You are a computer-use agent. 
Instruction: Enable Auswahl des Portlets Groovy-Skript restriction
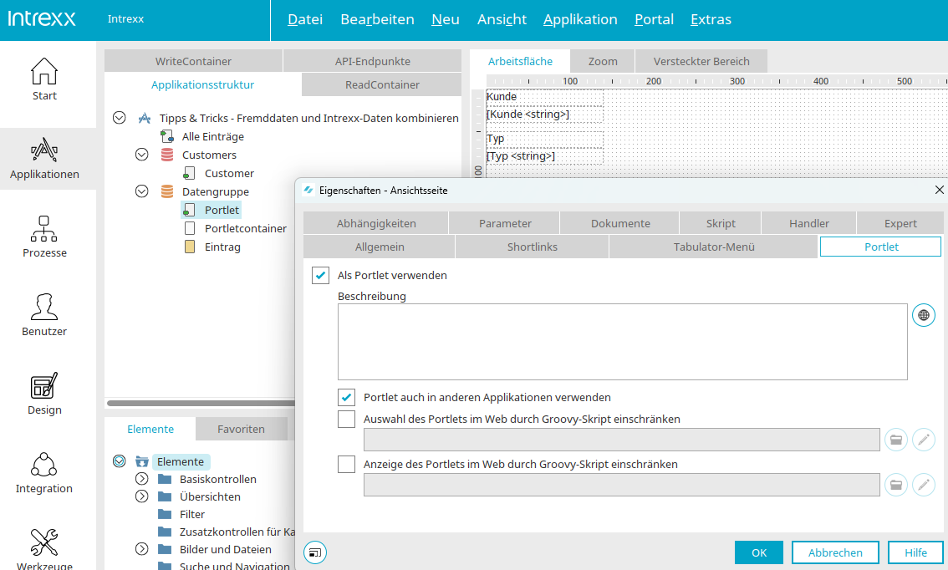346,419
